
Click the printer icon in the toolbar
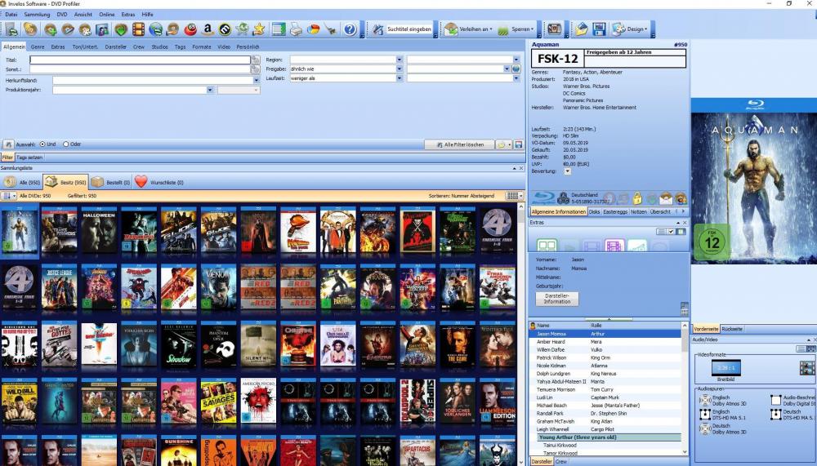coord(296,29)
